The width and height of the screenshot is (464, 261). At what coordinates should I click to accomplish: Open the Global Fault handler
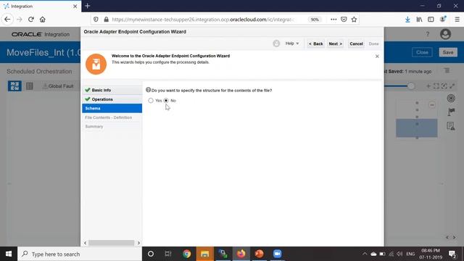click(x=58, y=86)
